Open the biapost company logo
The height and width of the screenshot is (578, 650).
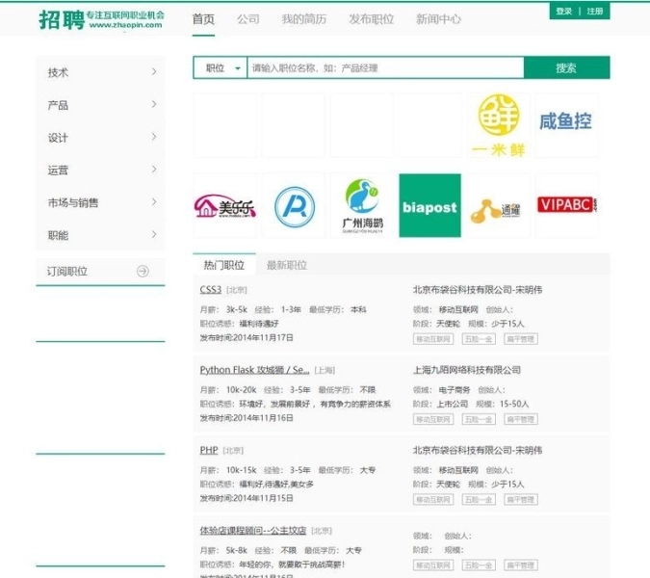click(x=429, y=205)
